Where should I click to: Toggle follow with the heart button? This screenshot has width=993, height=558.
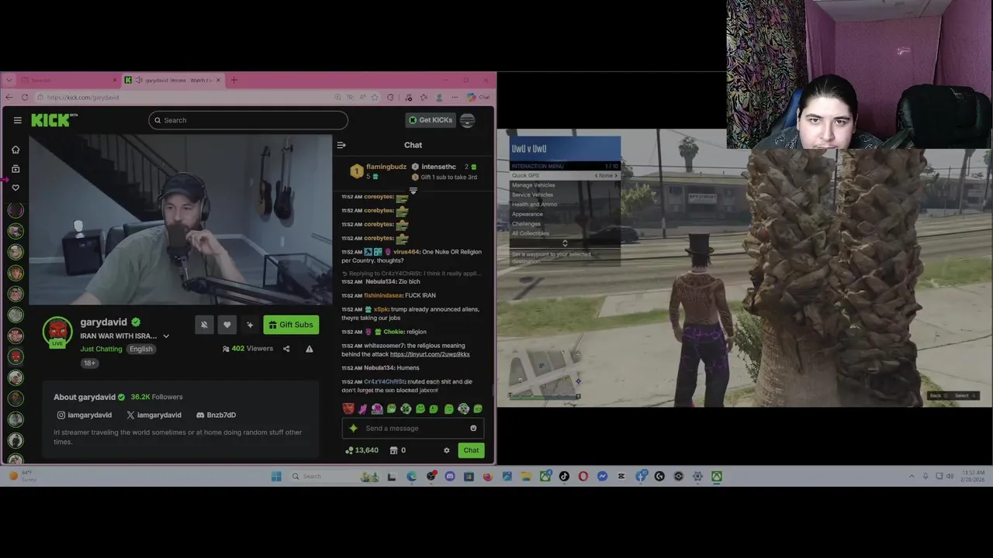click(227, 325)
